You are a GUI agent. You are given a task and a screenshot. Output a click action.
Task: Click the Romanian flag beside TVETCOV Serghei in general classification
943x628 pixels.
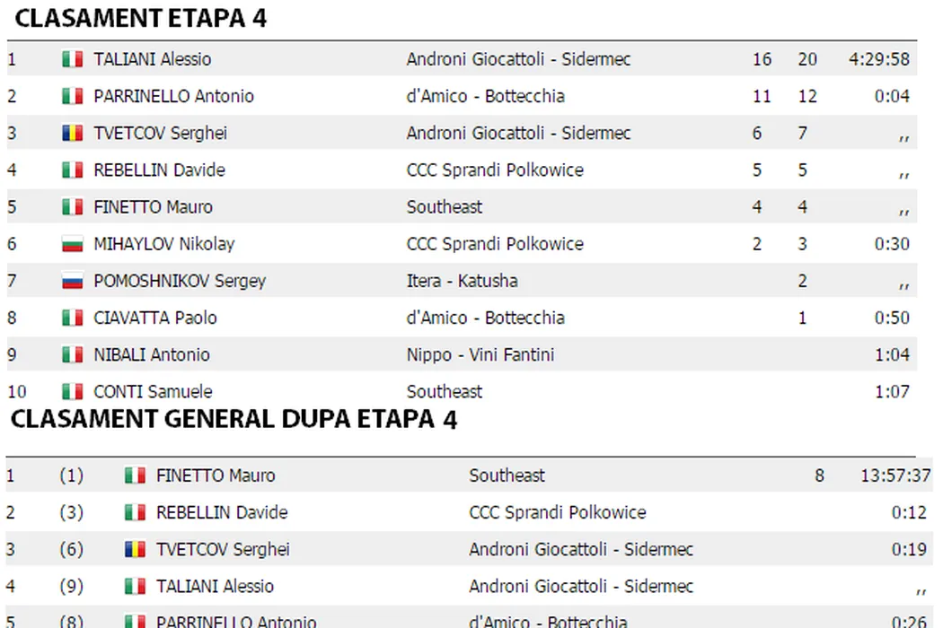click(x=135, y=550)
